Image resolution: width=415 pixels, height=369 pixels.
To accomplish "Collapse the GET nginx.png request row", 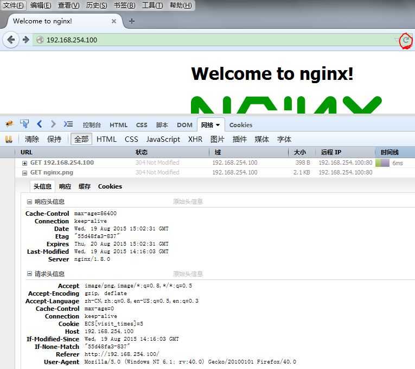I will tap(24, 173).
